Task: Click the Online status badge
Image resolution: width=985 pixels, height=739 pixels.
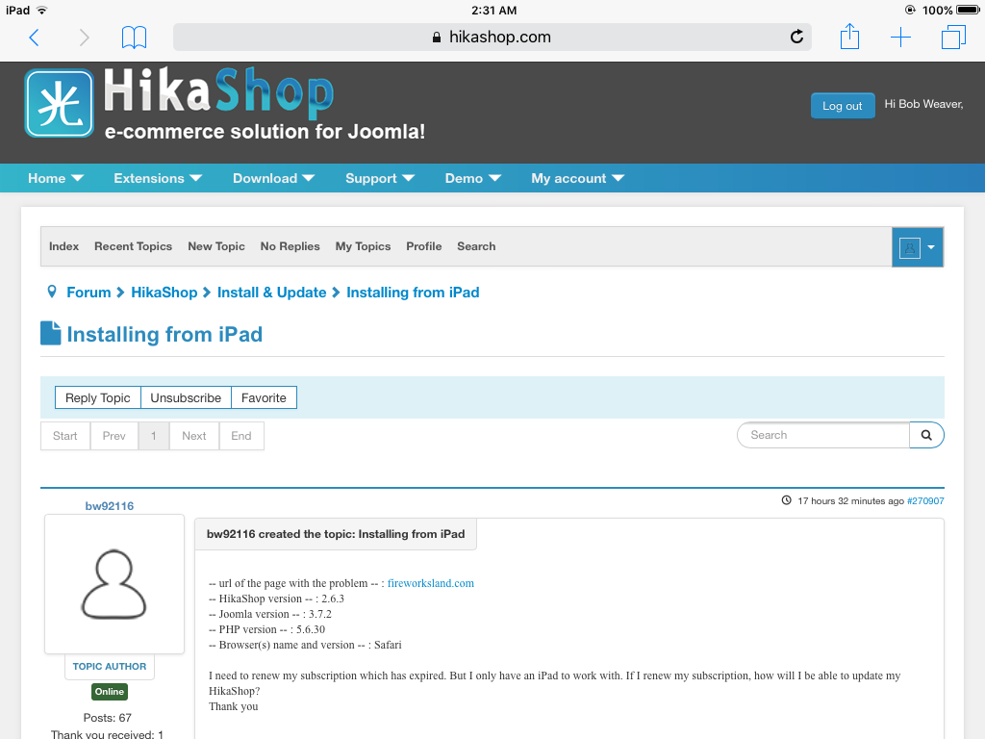Action: (110, 691)
